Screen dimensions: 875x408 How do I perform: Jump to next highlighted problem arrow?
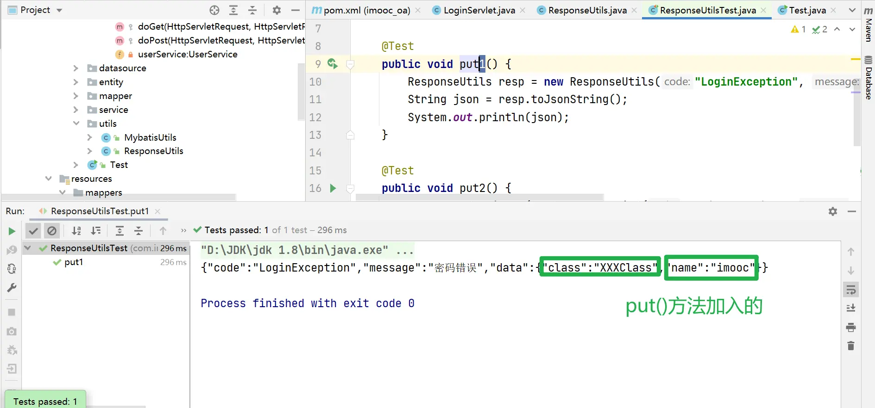[852, 29]
